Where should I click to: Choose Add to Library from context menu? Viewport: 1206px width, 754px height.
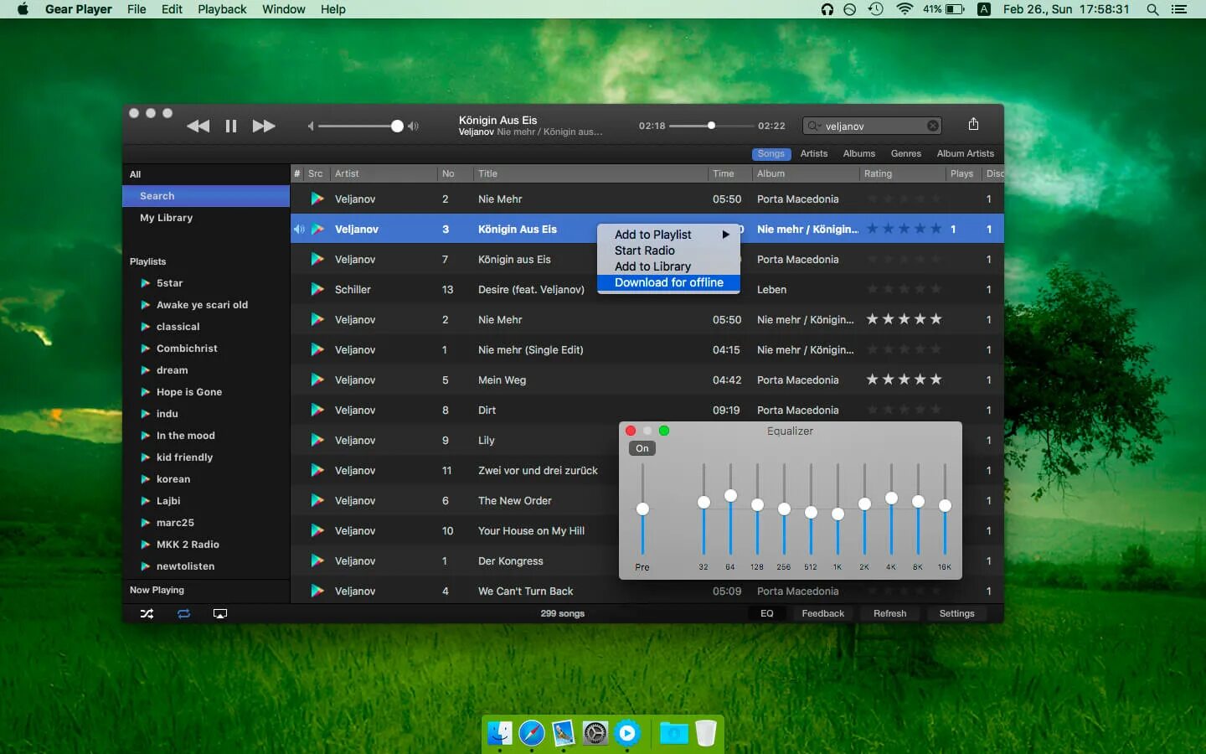point(668,266)
